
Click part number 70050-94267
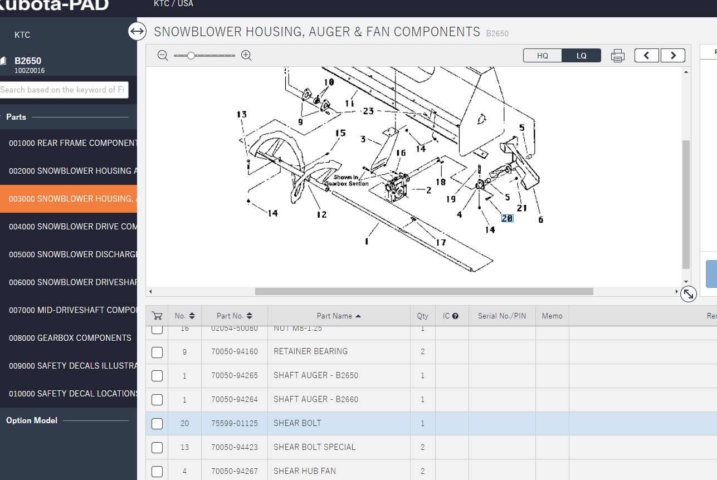pyautogui.click(x=235, y=471)
